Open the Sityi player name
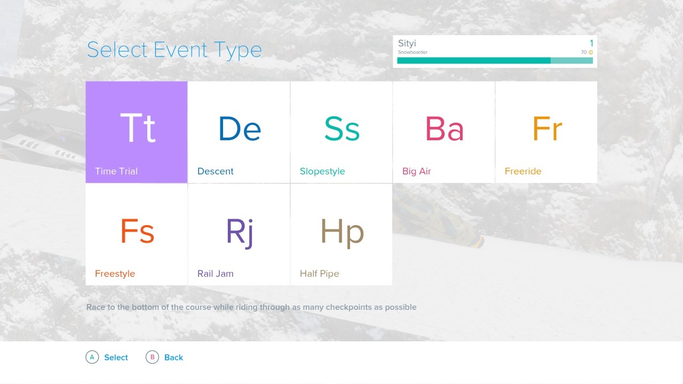Screen dimensions: 683x384 (407, 43)
